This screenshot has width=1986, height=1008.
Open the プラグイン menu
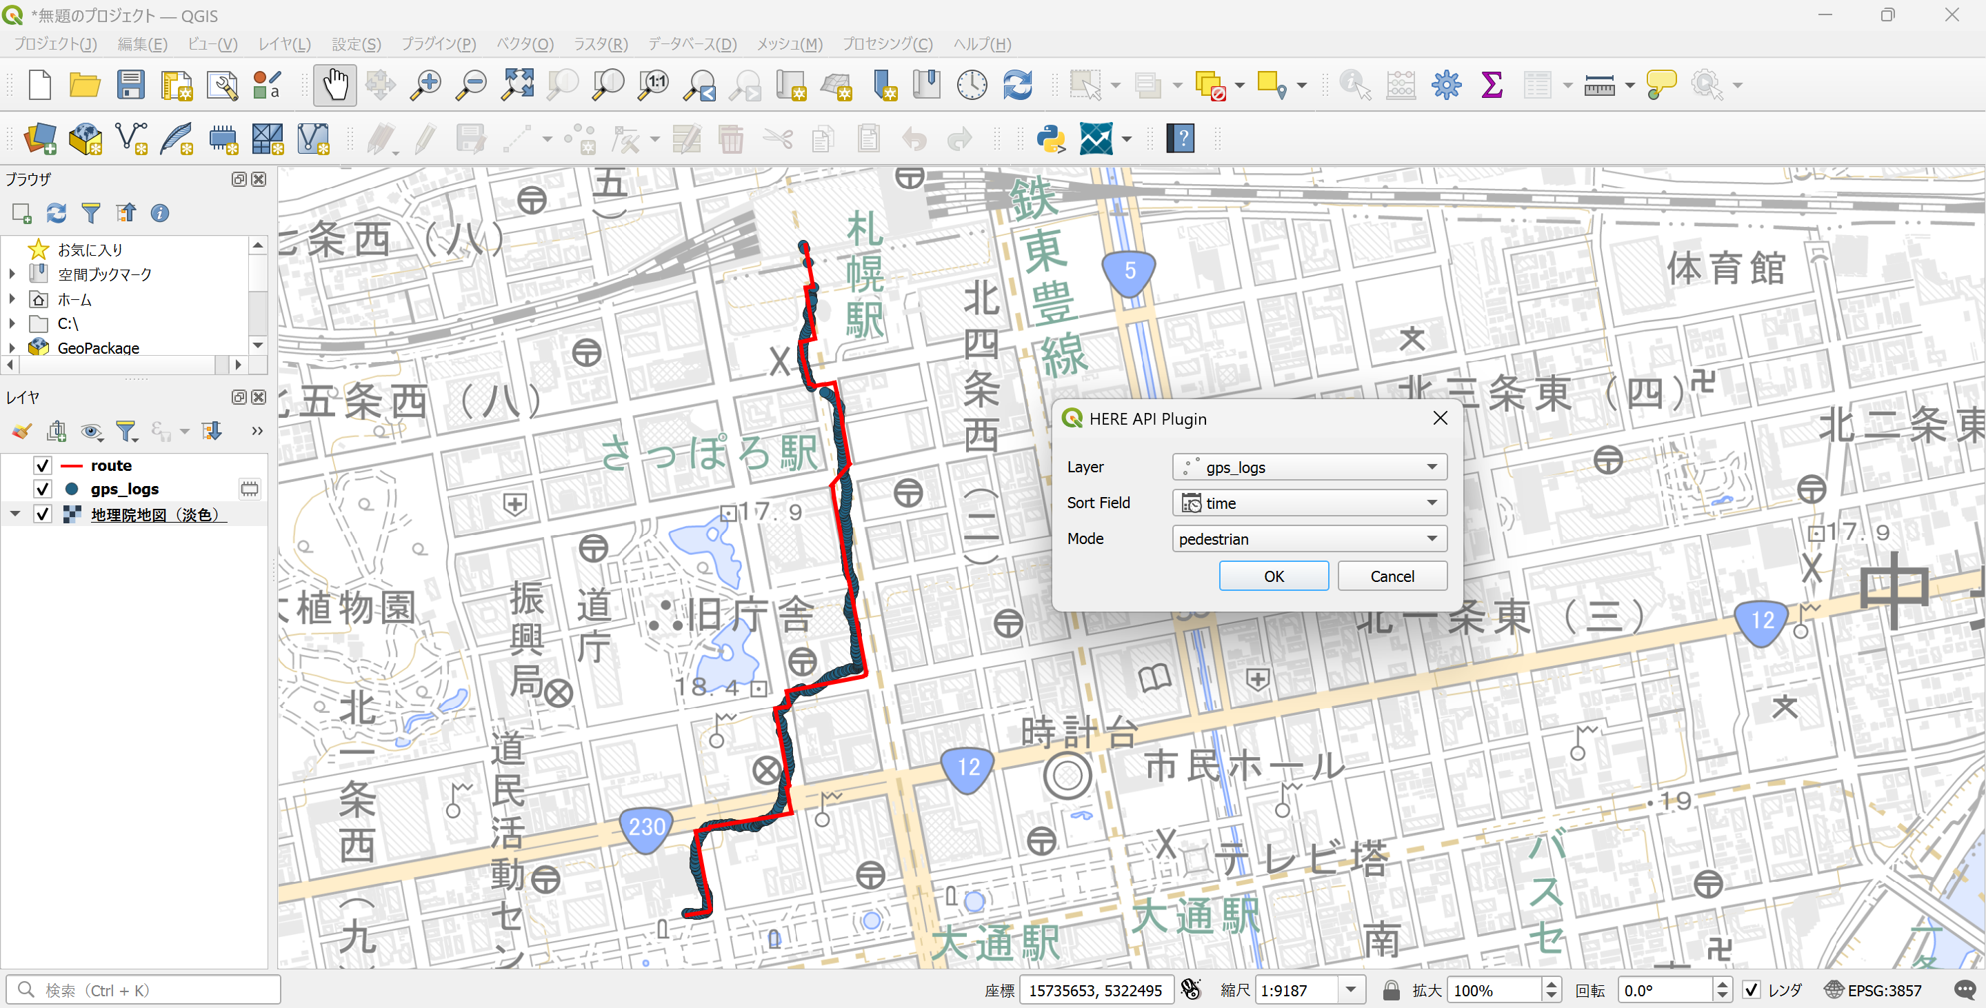tap(438, 44)
